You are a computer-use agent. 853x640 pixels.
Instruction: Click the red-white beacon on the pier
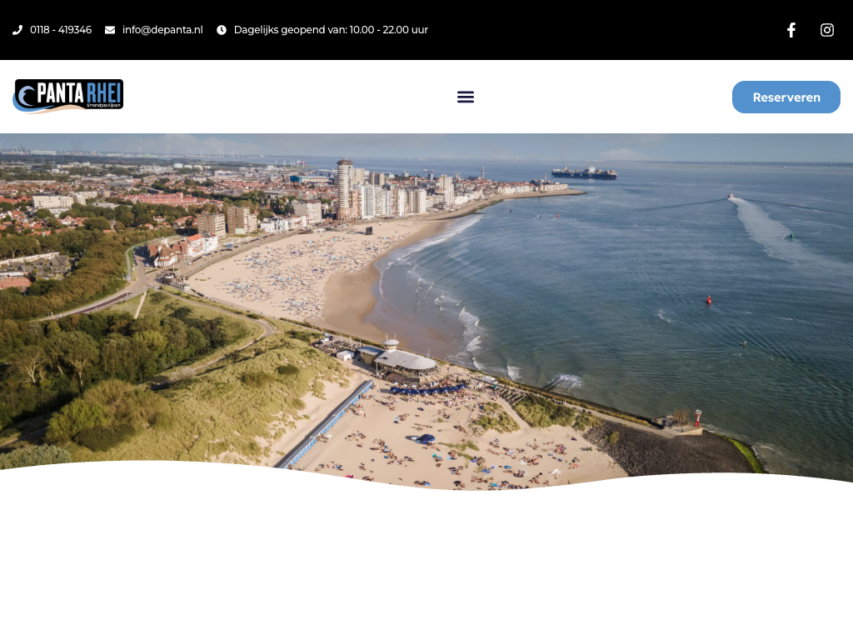click(x=698, y=417)
